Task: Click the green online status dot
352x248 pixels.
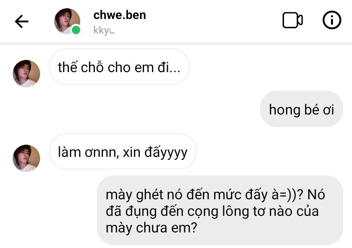Action: [x=76, y=30]
